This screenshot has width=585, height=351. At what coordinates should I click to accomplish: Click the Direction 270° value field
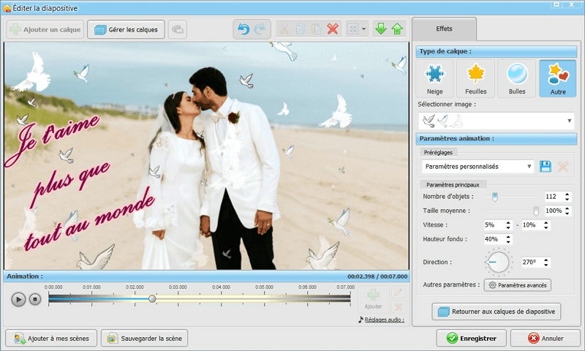point(532,263)
